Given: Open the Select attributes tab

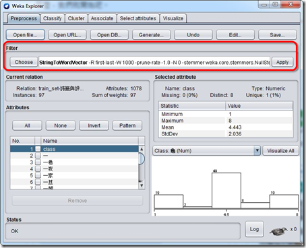Looking at the screenshot, I should tap(137, 18).
